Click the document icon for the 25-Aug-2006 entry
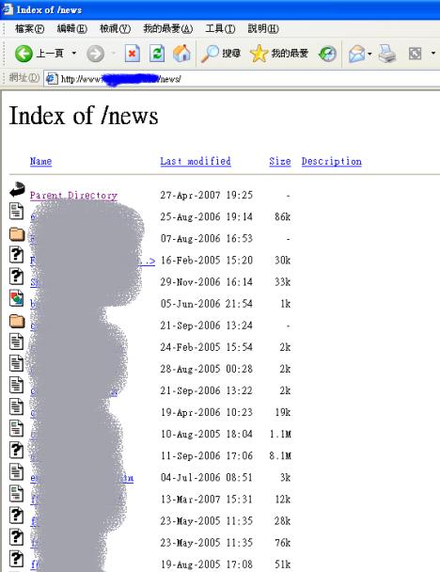The width and height of the screenshot is (440, 572). (x=16, y=212)
